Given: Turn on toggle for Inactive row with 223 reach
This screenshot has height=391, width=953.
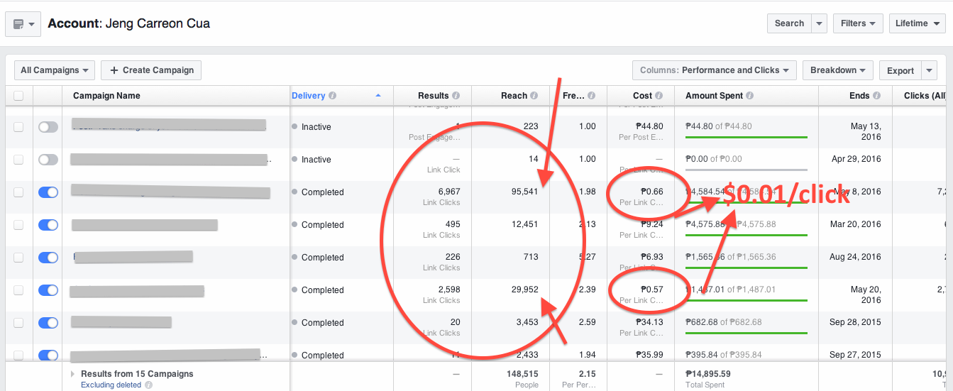Looking at the screenshot, I should pyautogui.click(x=48, y=127).
